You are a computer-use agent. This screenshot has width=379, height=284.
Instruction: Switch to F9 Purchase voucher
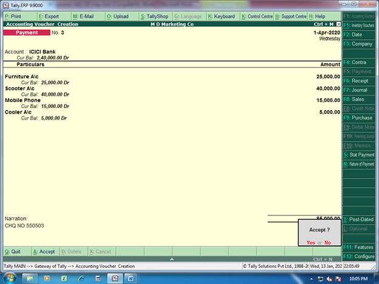[359, 118]
